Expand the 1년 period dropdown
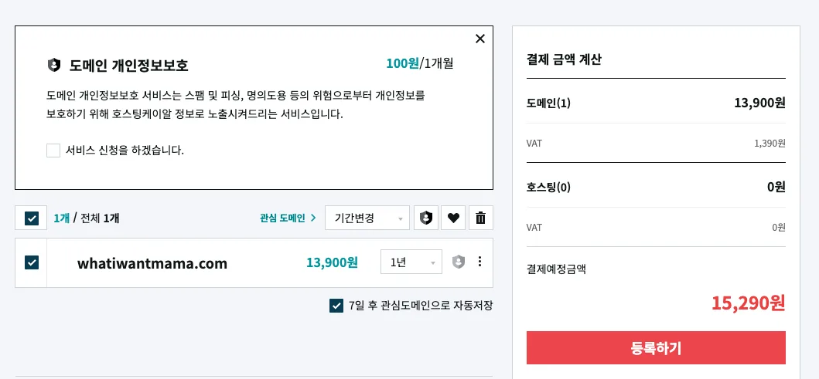The width and height of the screenshot is (819, 379). click(411, 262)
